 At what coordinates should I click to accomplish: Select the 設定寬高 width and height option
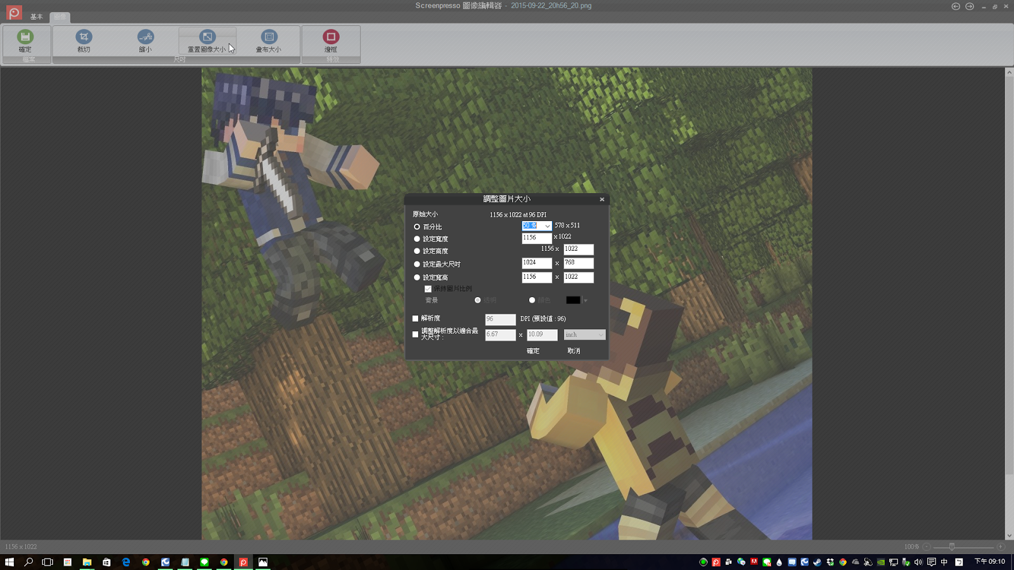417,277
